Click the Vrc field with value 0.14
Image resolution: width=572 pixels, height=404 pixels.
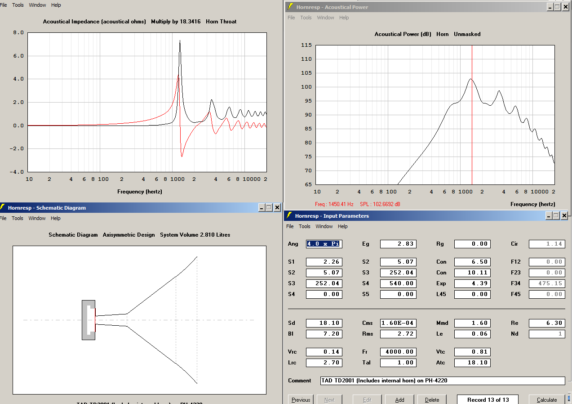pyautogui.click(x=324, y=352)
